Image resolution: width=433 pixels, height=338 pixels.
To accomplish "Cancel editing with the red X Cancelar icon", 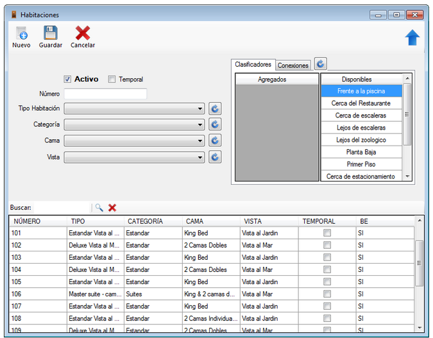I will (83, 33).
